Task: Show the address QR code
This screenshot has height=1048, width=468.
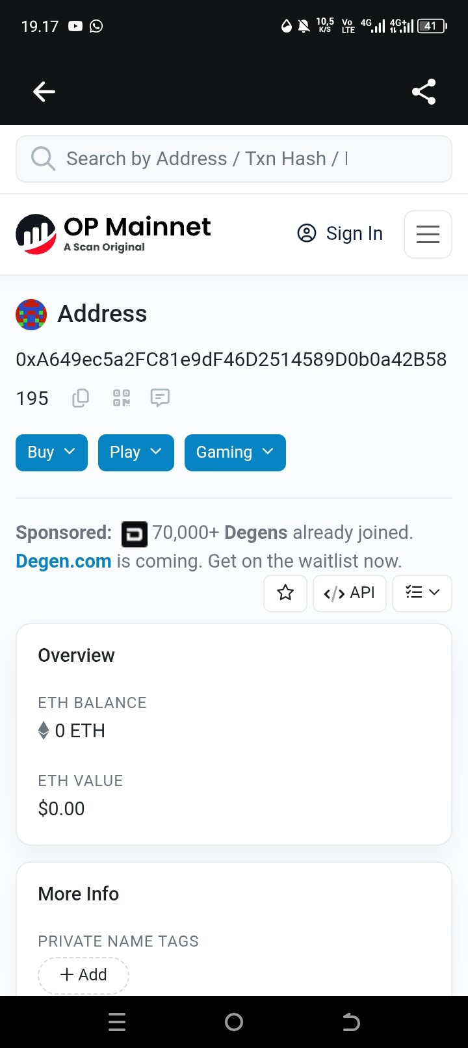Action: [122, 397]
